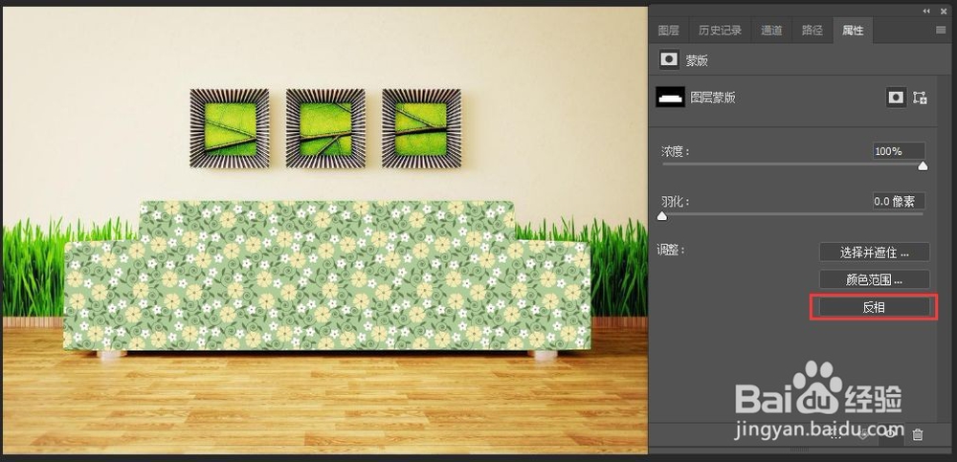The height and width of the screenshot is (462, 957).
Task: Click the left green leaf picture frame
Action: tap(230, 128)
